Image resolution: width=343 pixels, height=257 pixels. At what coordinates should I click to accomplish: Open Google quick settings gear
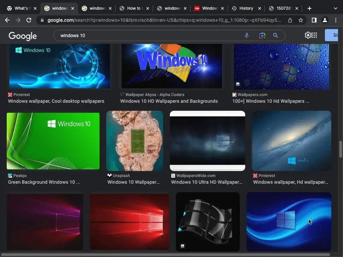point(307,35)
